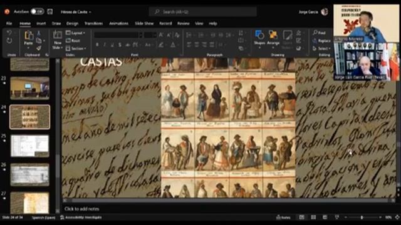The height and width of the screenshot is (225, 401).
Task: Click the Search box
Action: (x=203, y=12)
